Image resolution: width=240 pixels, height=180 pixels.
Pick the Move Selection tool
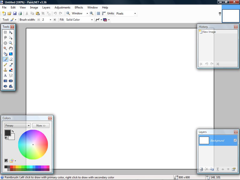11,38
